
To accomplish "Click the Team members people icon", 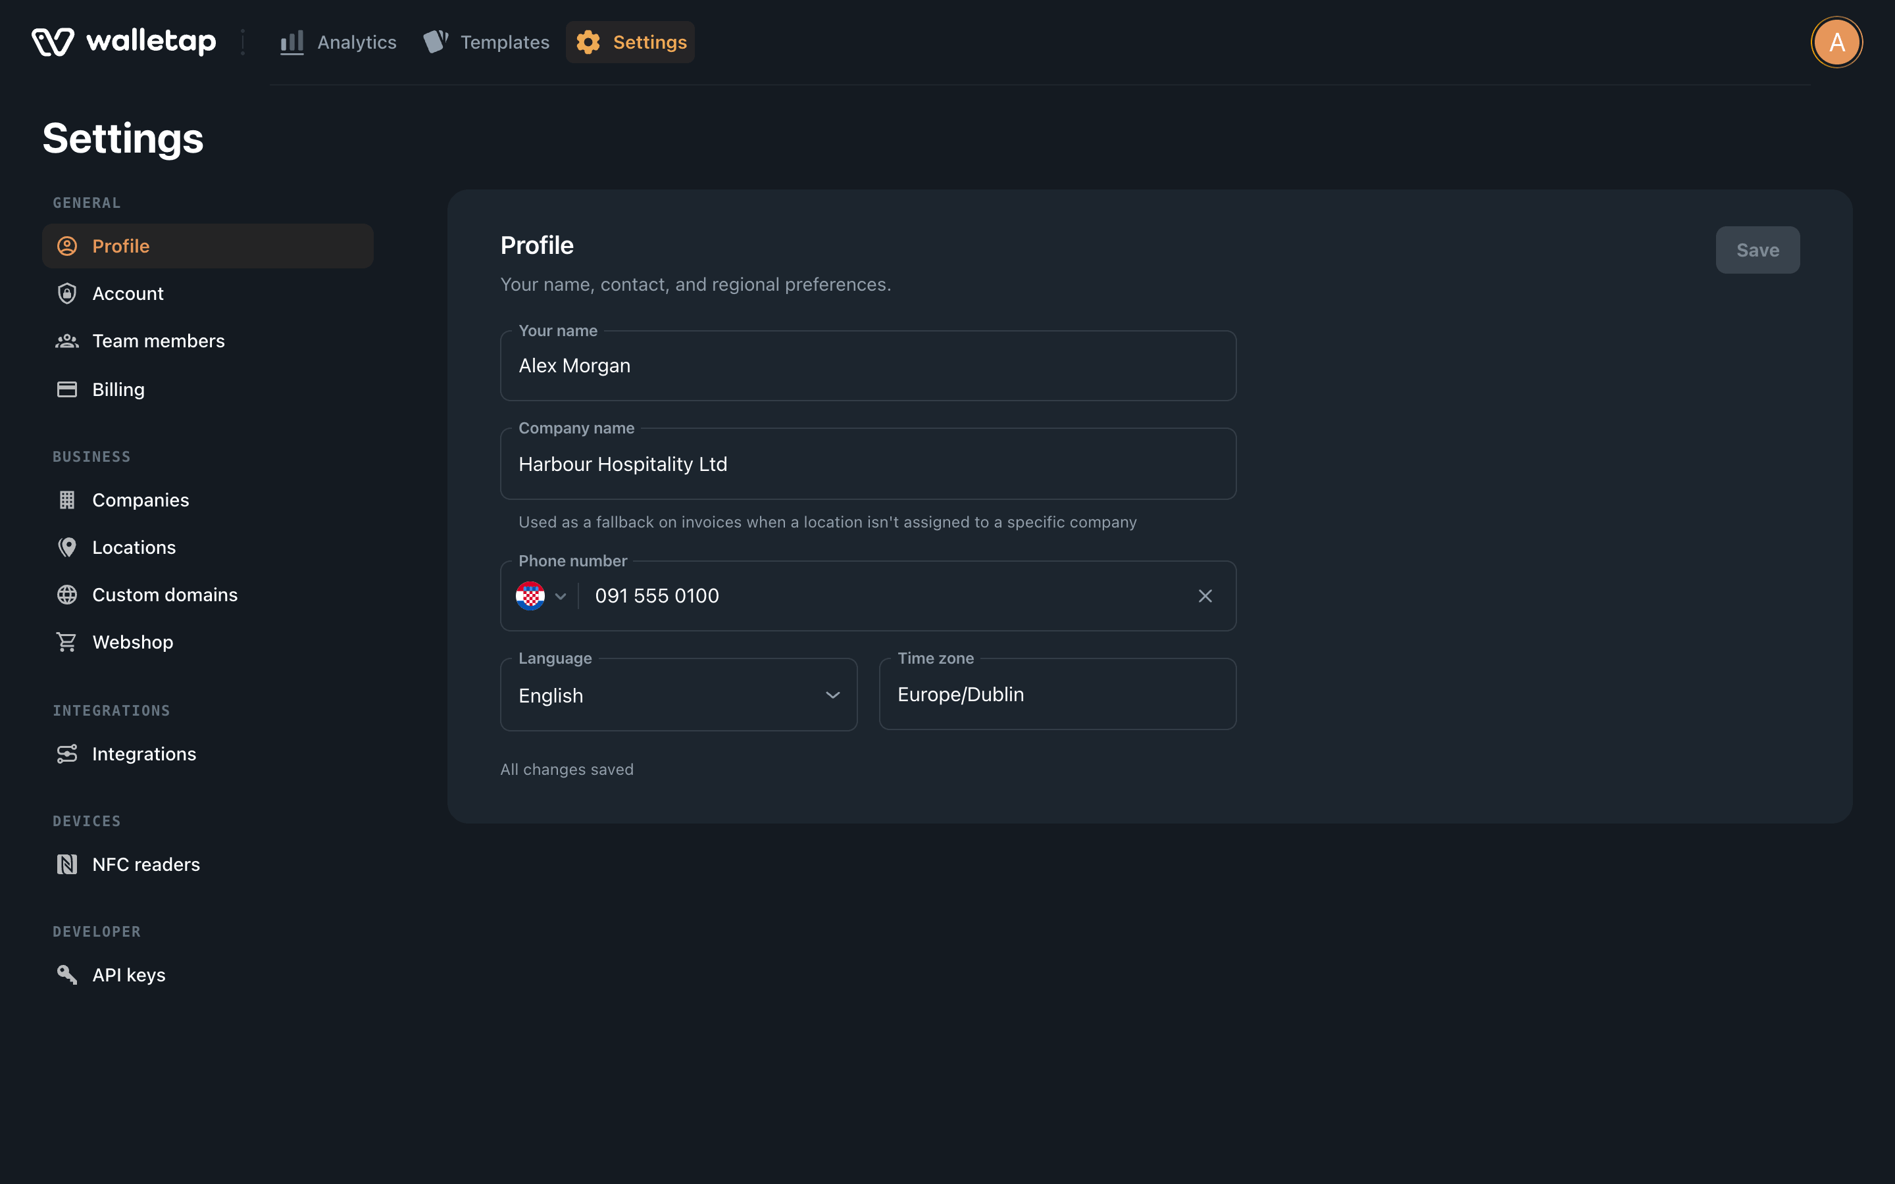I will [67, 341].
